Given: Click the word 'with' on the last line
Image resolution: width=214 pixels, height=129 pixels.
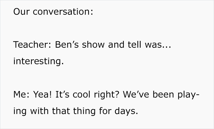Looking at the screenshot, I should [x=39, y=111].
